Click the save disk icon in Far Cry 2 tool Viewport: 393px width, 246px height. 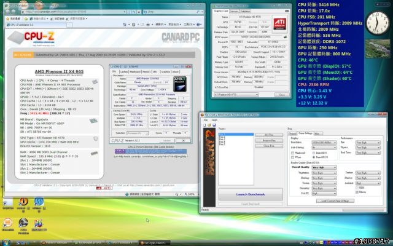point(214,125)
